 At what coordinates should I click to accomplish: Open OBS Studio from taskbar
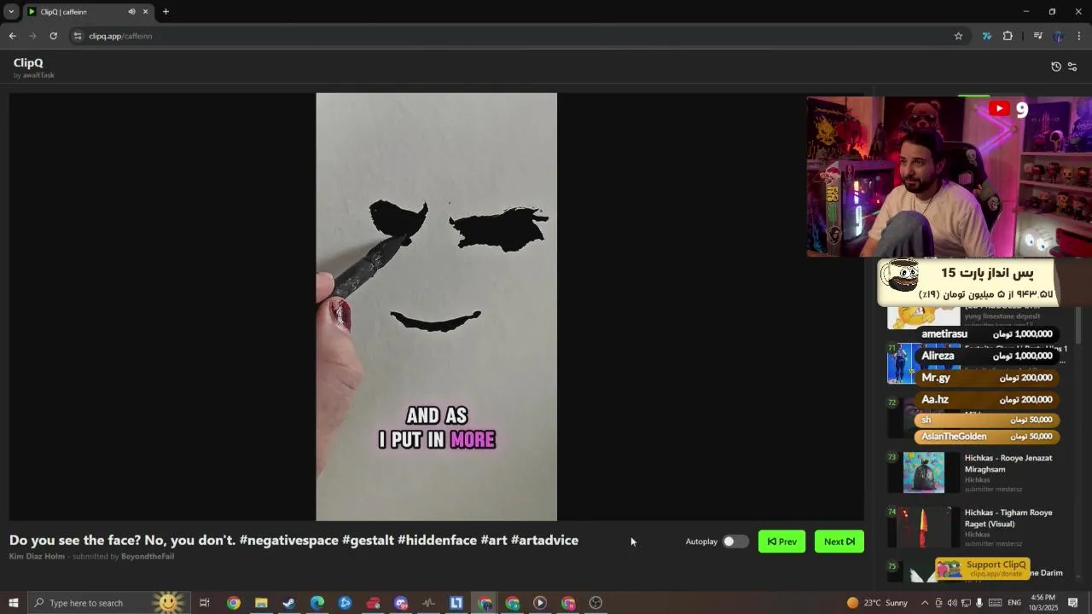(x=596, y=603)
